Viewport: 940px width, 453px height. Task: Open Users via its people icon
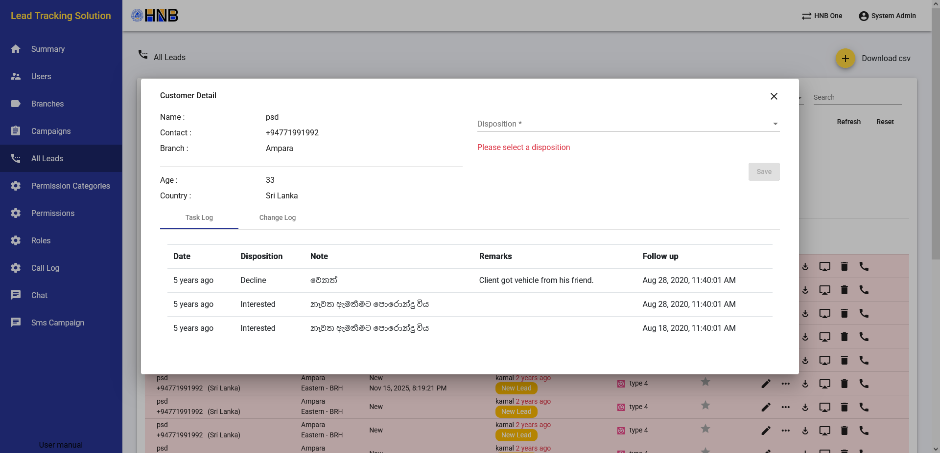pos(16,76)
